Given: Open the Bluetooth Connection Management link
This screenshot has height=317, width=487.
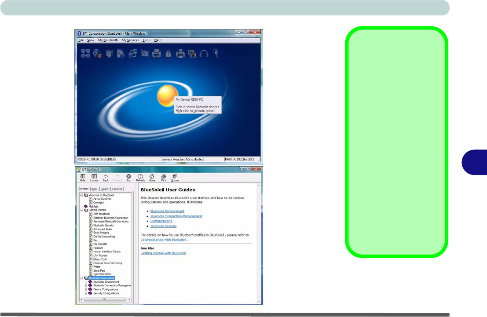Looking at the screenshot, I should pos(176,216).
